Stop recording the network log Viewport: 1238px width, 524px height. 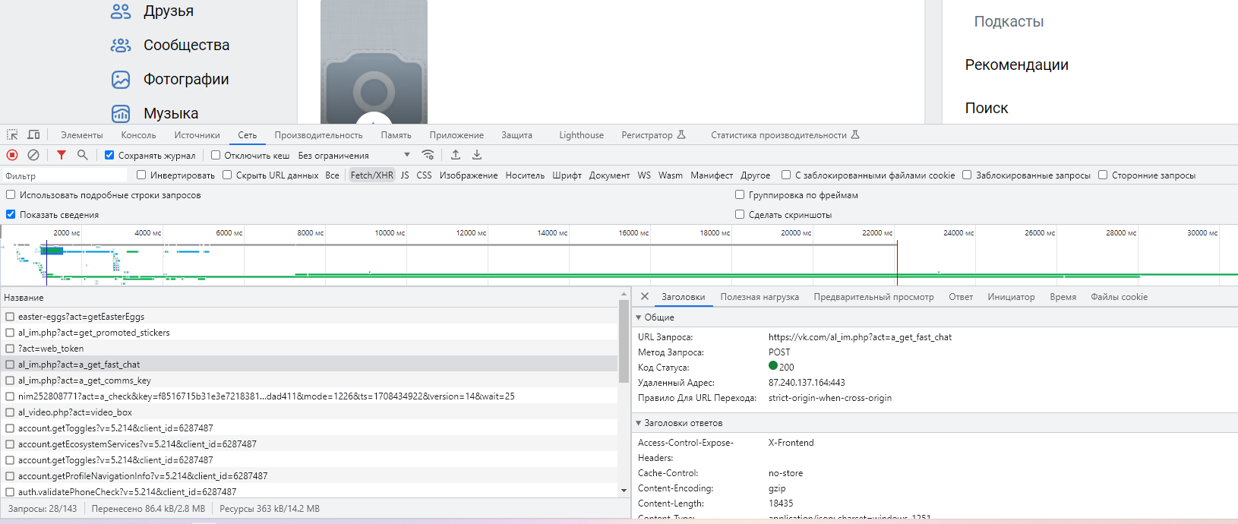coord(12,155)
